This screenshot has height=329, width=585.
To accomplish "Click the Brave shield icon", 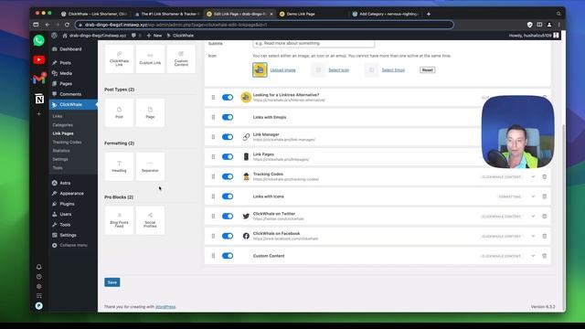I will [529, 25].
